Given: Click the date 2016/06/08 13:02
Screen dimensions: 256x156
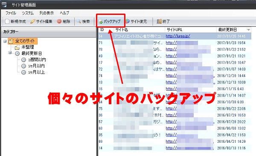Looking at the screenshot, I should 231,128.
